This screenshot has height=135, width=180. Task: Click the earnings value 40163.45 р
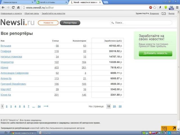point(115,46)
